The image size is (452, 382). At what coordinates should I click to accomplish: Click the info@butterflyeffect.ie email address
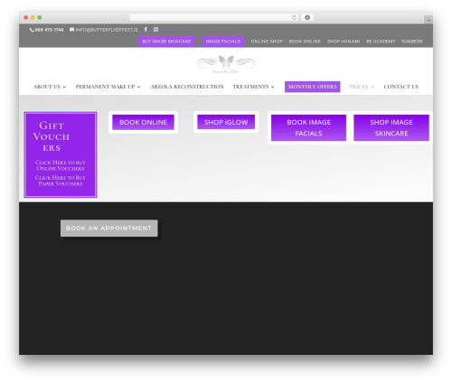tap(107, 30)
